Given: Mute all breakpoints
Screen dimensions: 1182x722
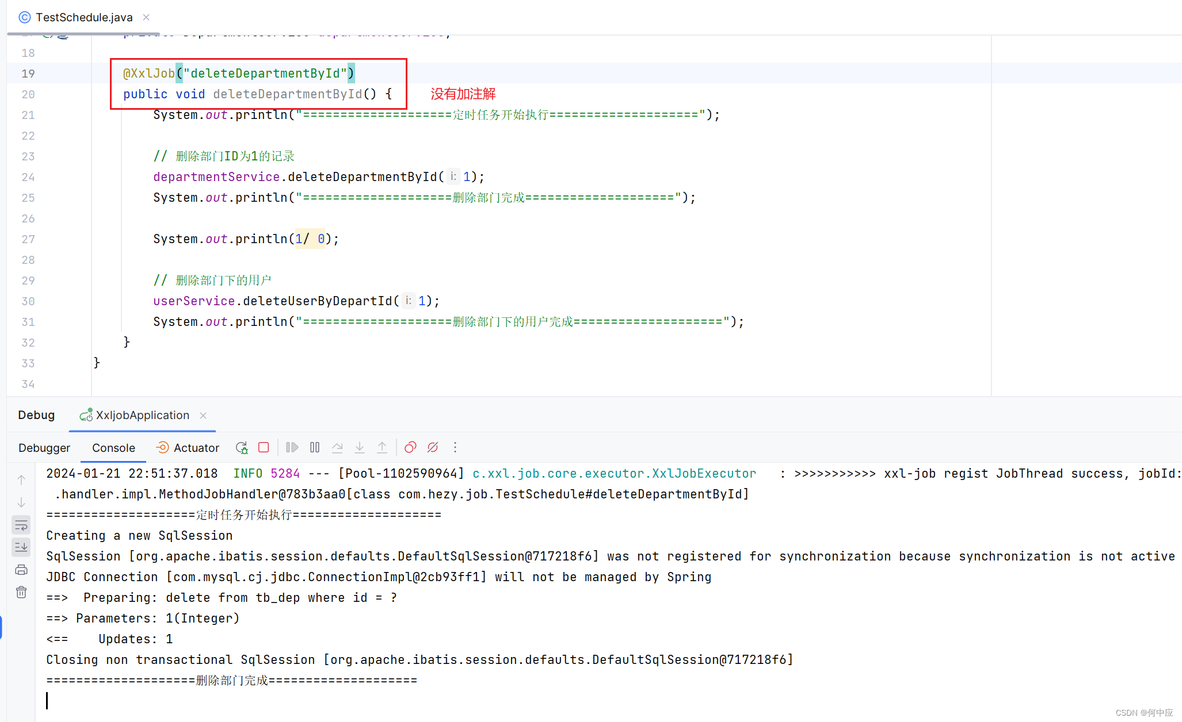Looking at the screenshot, I should tap(433, 447).
